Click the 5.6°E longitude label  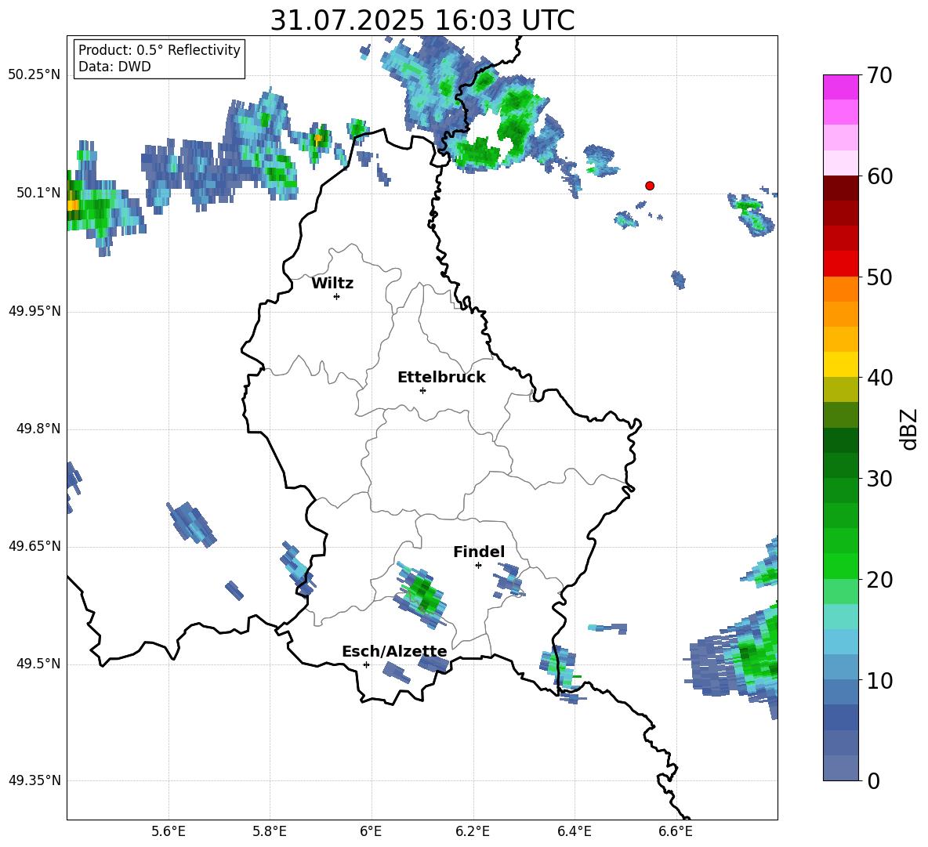click(169, 831)
